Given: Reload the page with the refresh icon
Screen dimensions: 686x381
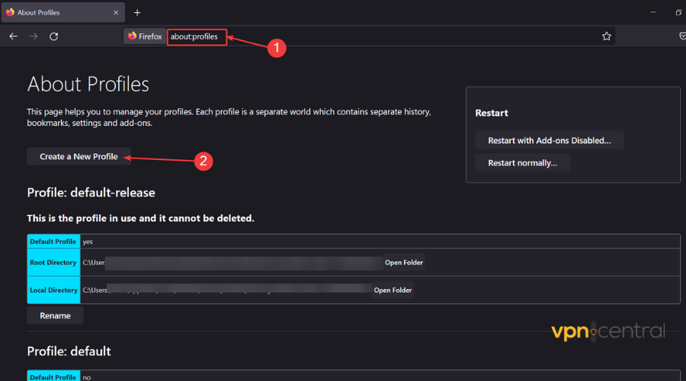Looking at the screenshot, I should 54,37.
